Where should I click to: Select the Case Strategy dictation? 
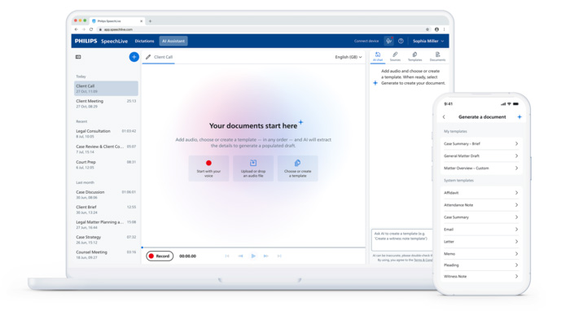(106, 239)
